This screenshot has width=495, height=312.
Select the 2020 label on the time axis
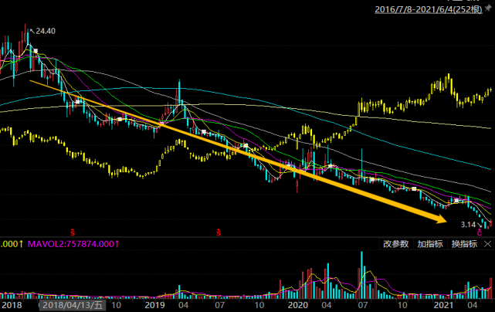298,305
